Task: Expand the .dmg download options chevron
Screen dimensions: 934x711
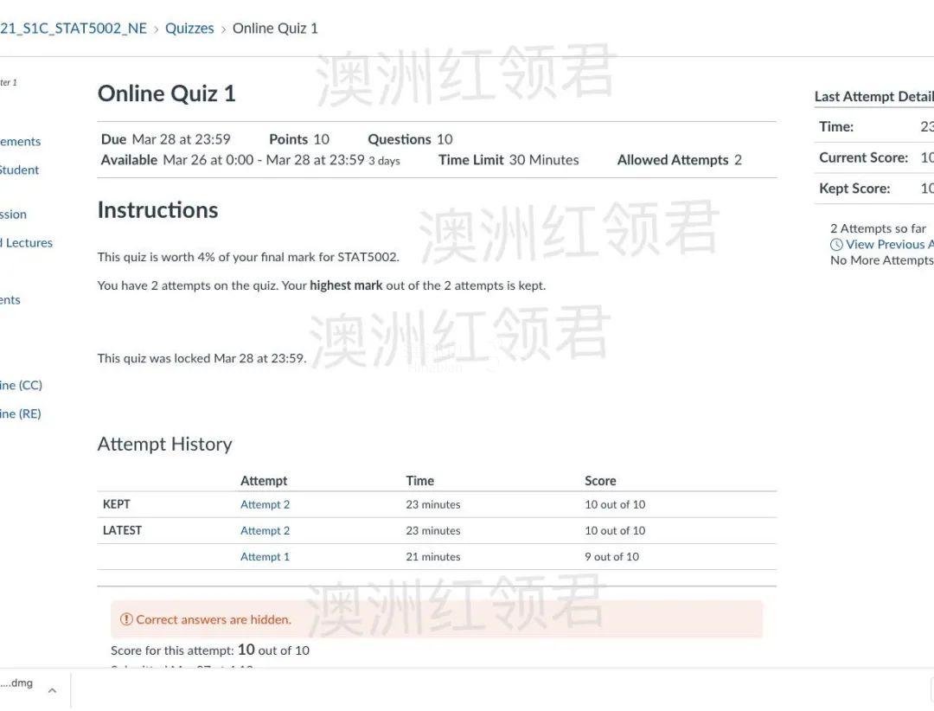Action: (x=52, y=690)
